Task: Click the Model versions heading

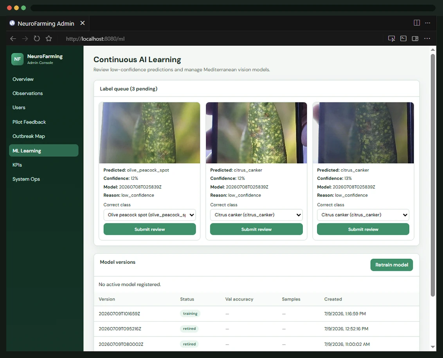Action: pos(117,262)
